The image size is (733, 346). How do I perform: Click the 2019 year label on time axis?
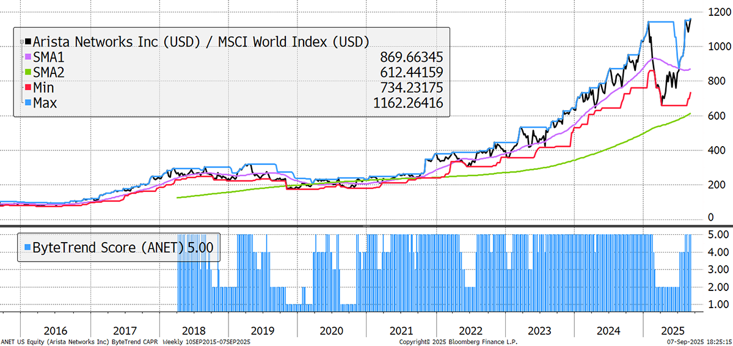(263, 331)
